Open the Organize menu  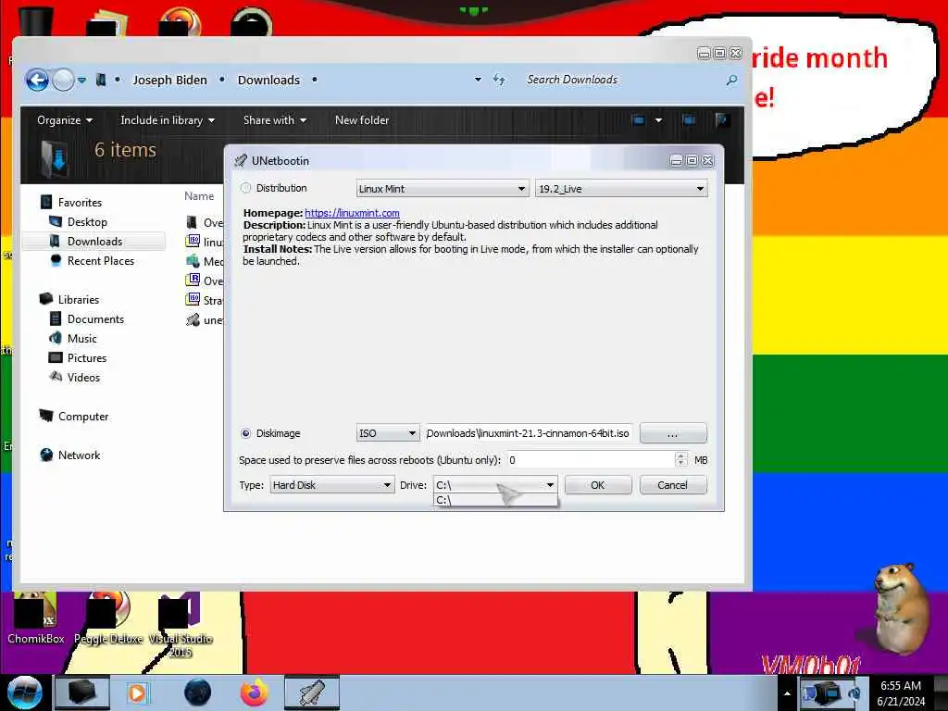coord(65,120)
